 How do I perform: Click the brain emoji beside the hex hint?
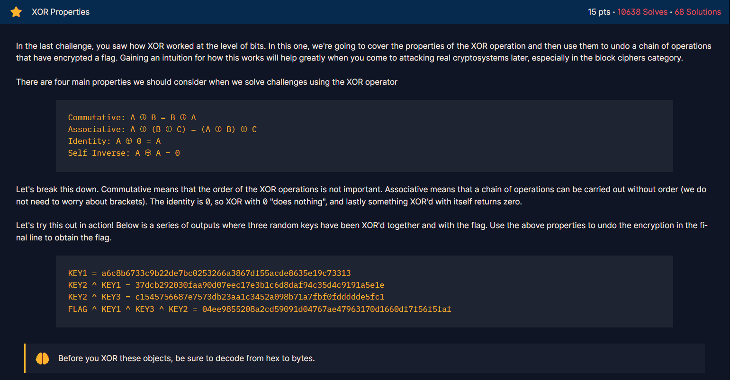(42, 358)
